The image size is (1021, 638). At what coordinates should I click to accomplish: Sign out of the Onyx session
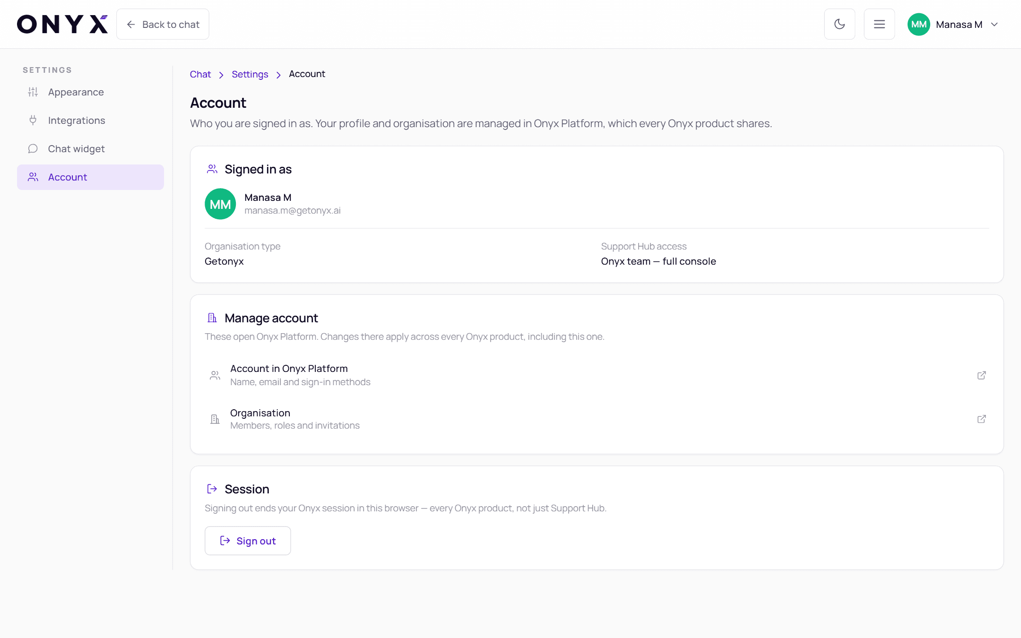tap(248, 541)
